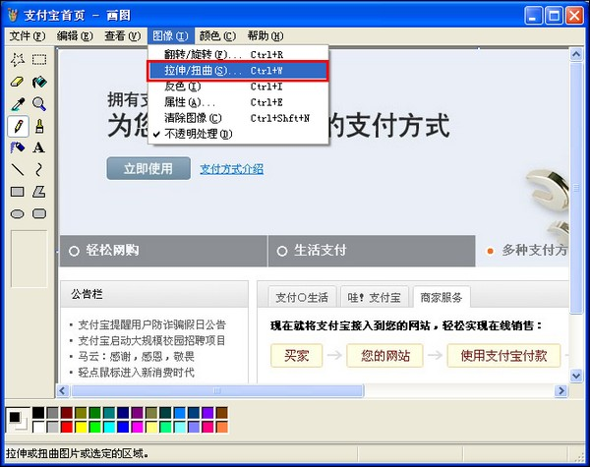Pick the Fill With Color bucket tool
The width and height of the screenshot is (590, 467).
(x=39, y=82)
